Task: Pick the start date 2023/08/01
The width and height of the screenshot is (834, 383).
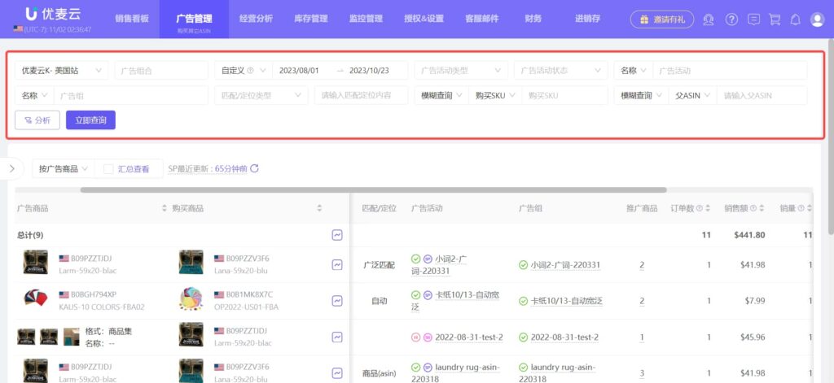Action: [x=299, y=70]
